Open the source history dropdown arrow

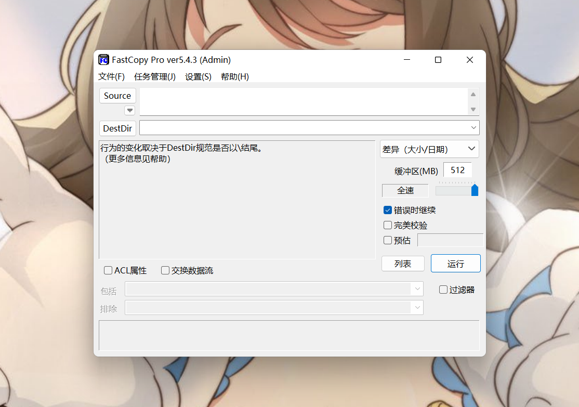click(130, 110)
